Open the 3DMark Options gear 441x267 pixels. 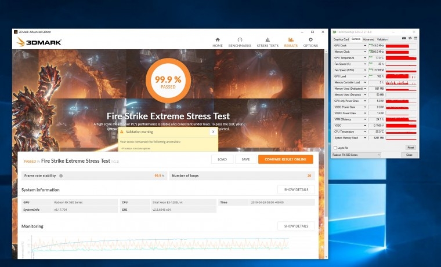coord(310,42)
